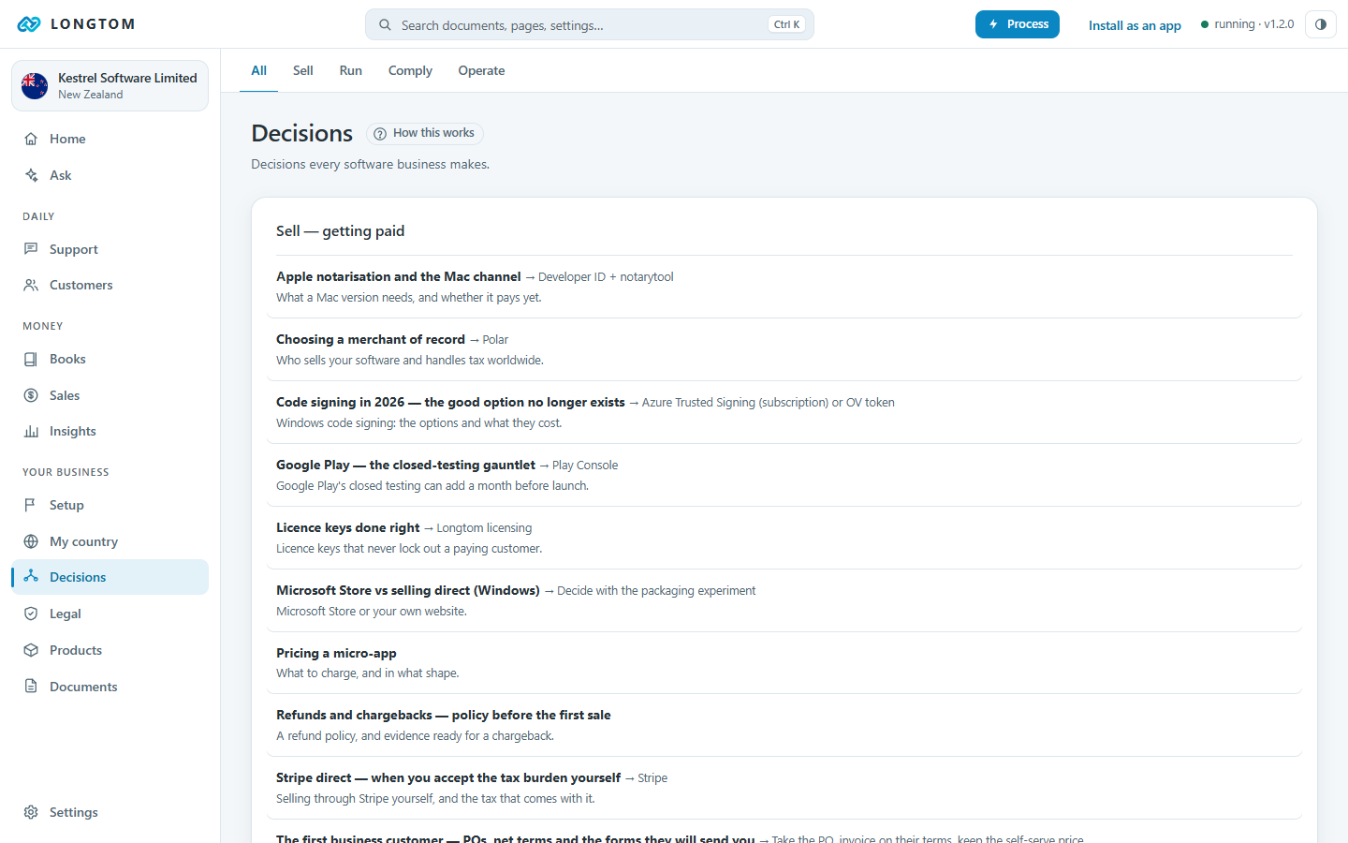Open Microsoft Store vs selling direct decision

pos(784,600)
